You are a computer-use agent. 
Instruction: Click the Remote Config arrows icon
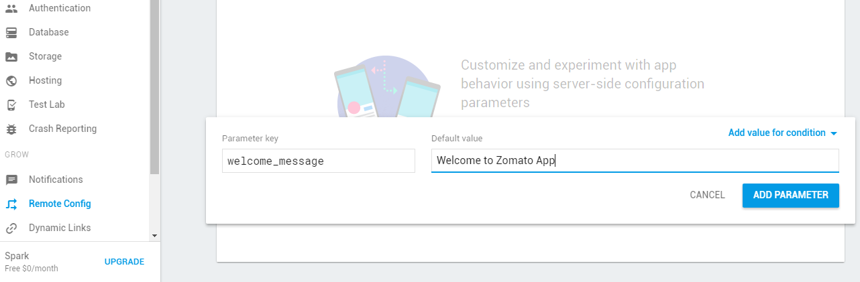click(x=11, y=204)
